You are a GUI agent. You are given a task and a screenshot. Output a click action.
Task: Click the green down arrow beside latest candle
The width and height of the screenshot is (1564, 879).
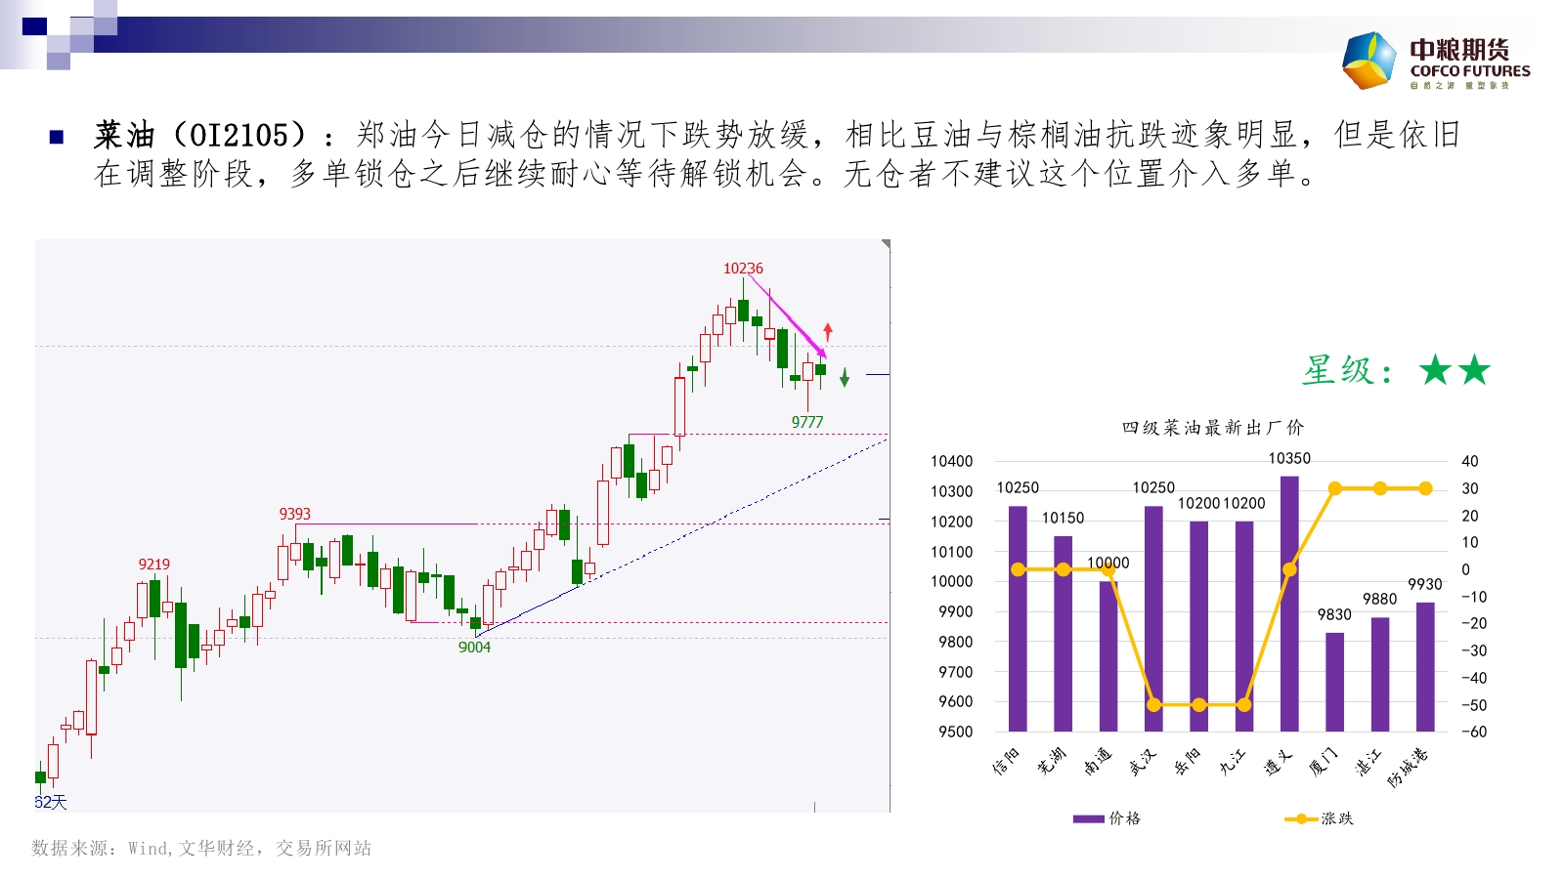(845, 377)
